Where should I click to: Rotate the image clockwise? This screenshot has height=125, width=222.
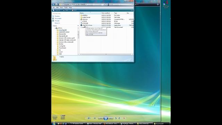pyautogui.click(x=119, y=118)
